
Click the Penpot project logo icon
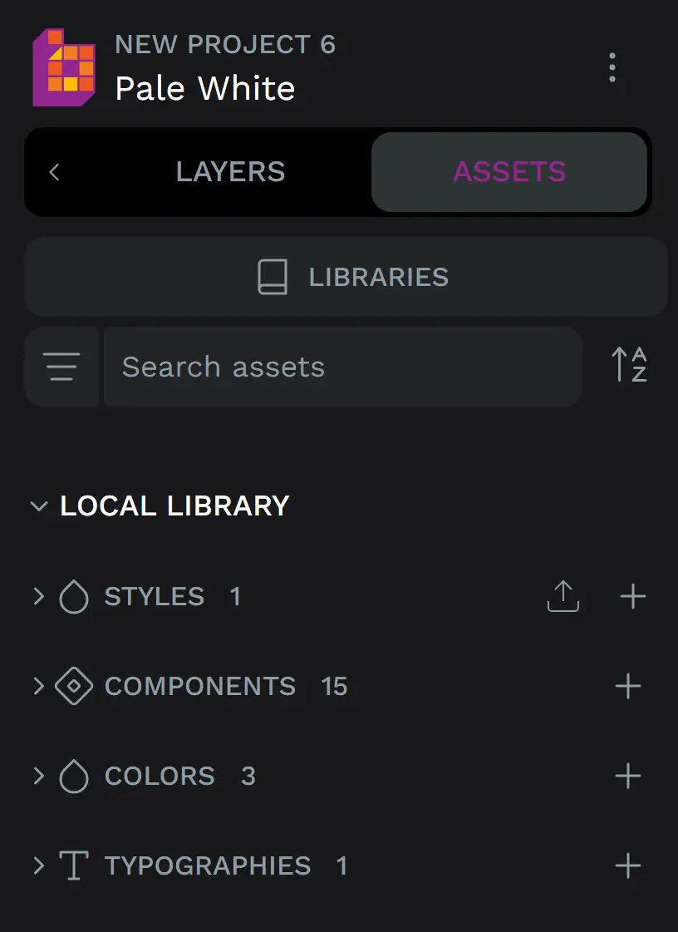[x=64, y=67]
